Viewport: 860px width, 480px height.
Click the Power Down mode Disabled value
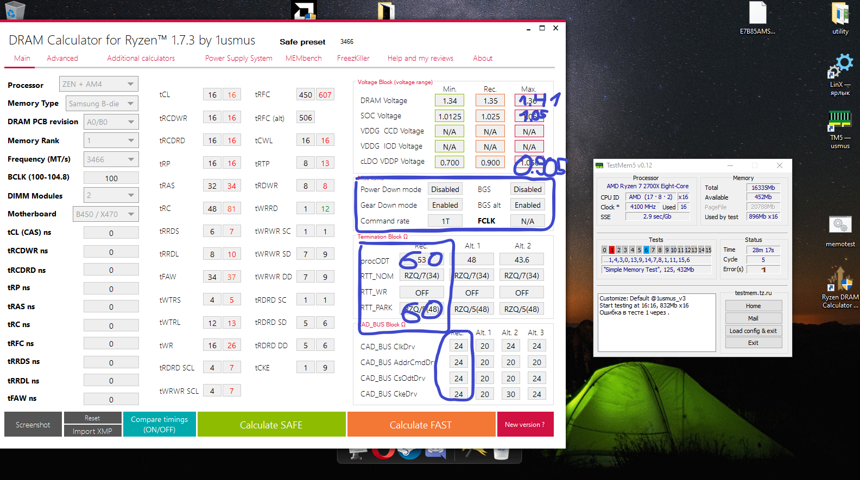[x=445, y=189]
